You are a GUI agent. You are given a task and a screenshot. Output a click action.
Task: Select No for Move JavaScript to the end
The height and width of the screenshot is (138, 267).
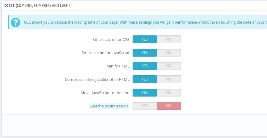pyautogui.click(x=169, y=93)
